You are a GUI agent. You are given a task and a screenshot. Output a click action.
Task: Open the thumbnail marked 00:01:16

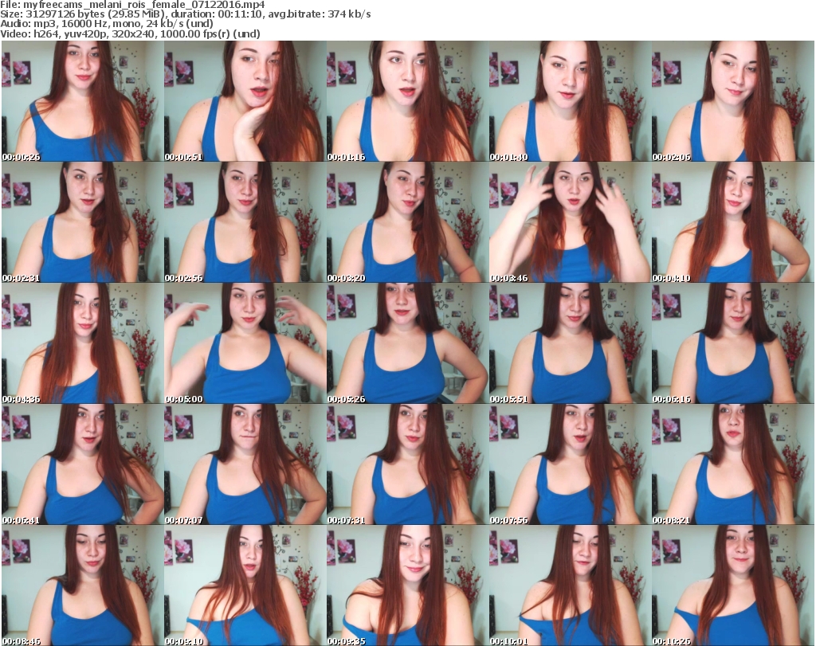click(407, 101)
